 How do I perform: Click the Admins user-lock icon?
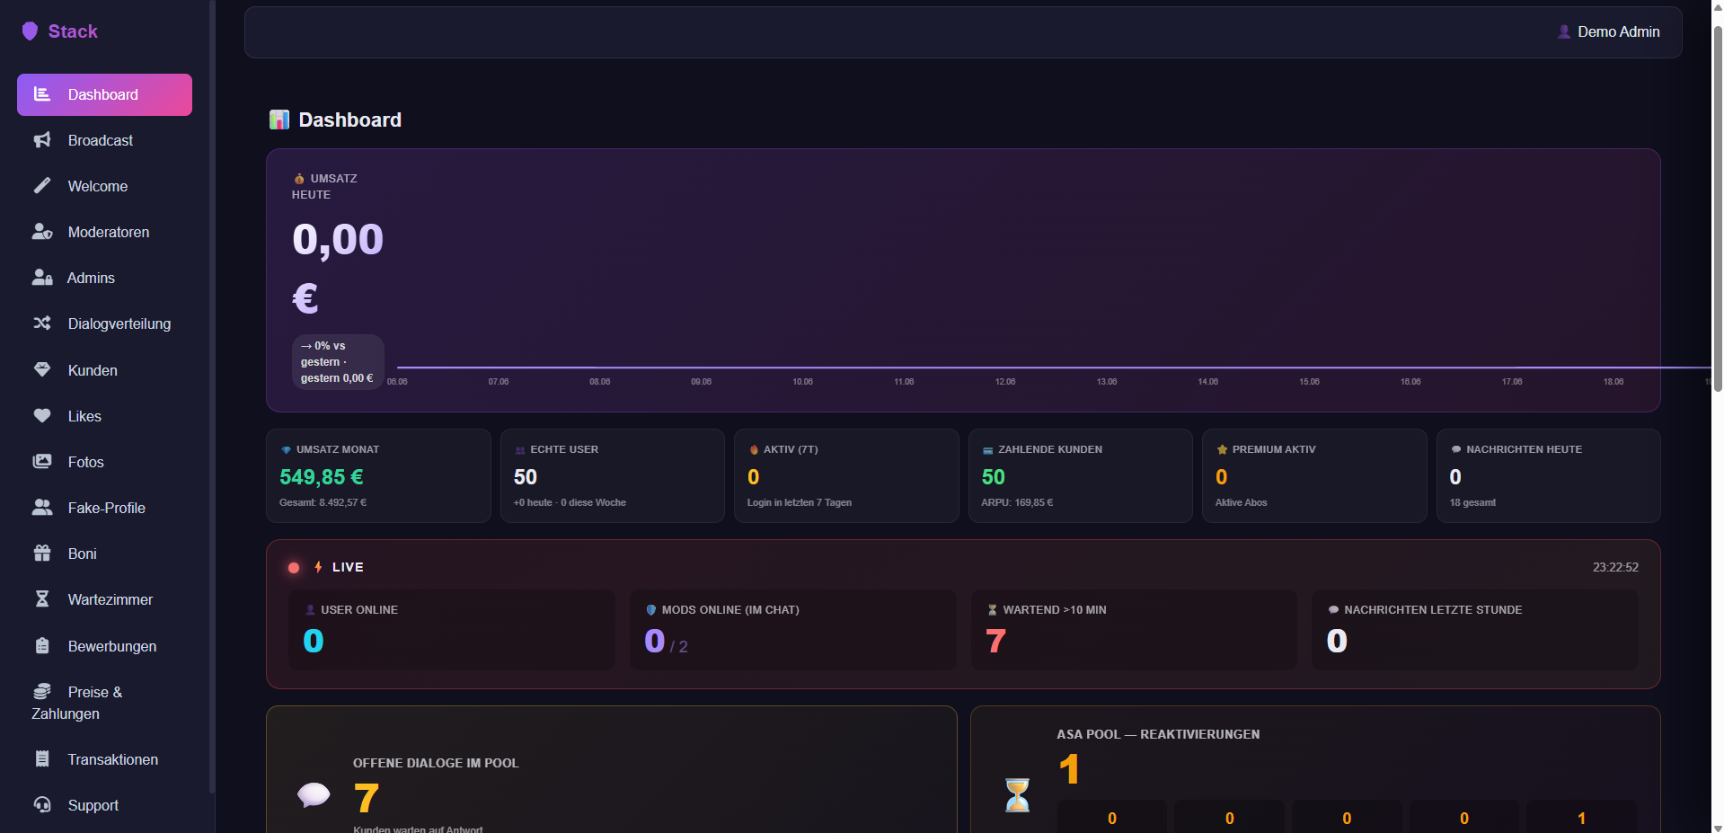tap(42, 278)
